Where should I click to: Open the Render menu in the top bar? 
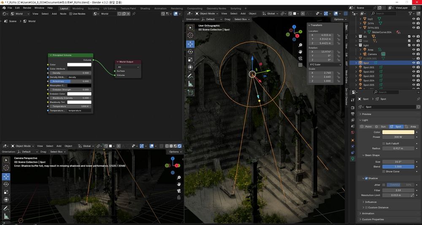click(27, 8)
